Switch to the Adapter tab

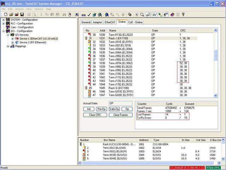tap(97, 22)
